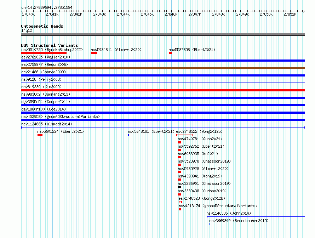Viewport: 315px width, 238px height.
Task: Click the 14q12 band label
Action: tap(27, 30)
